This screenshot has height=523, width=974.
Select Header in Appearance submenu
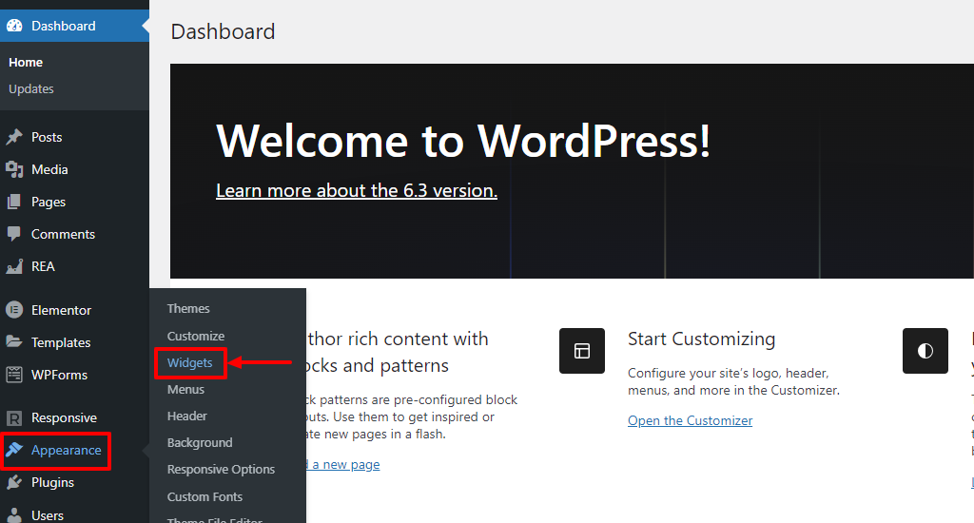187,416
